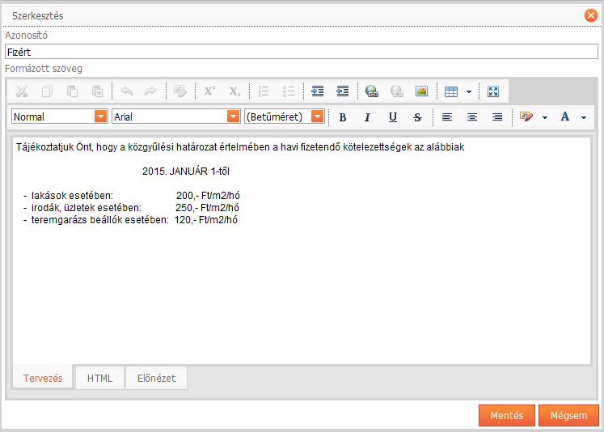Apply Subscript formatting
The height and width of the screenshot is (432, 604).
coord(234,91)
